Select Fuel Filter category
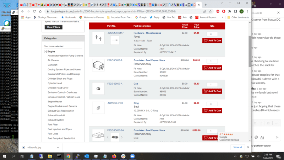Image resolution: width=284 pixels, height=160 pixels. coord(53,124)
